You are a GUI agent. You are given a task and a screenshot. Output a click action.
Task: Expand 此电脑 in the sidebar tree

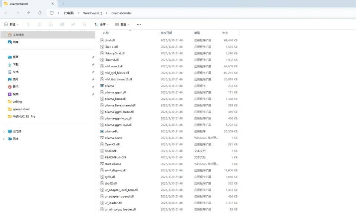(x=4, y=131)
